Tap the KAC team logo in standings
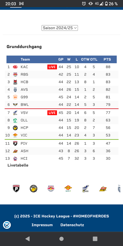This screenshot has width=123, height=246. point(15,67)
